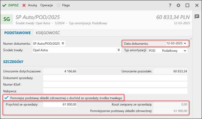Click the Dokument sprzedaży input field
This screenshot has height=119, width=202.
pos(115,78)
